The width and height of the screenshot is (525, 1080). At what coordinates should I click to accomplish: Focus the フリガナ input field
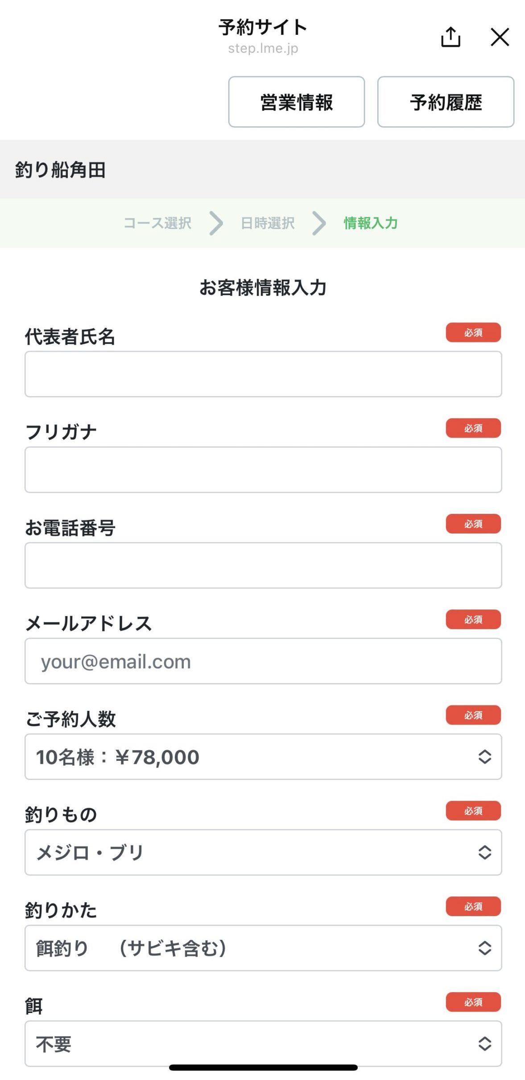(x=263, y=470)
